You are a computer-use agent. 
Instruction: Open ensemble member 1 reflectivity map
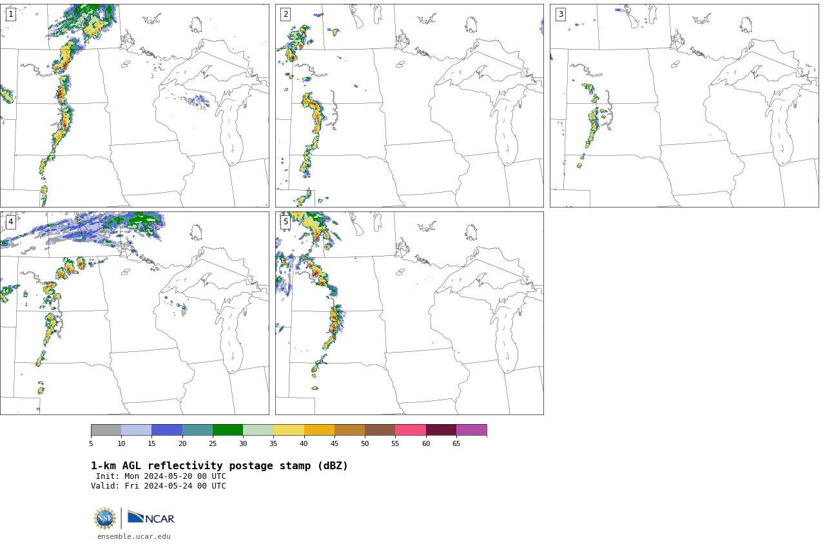click(134, 105)
